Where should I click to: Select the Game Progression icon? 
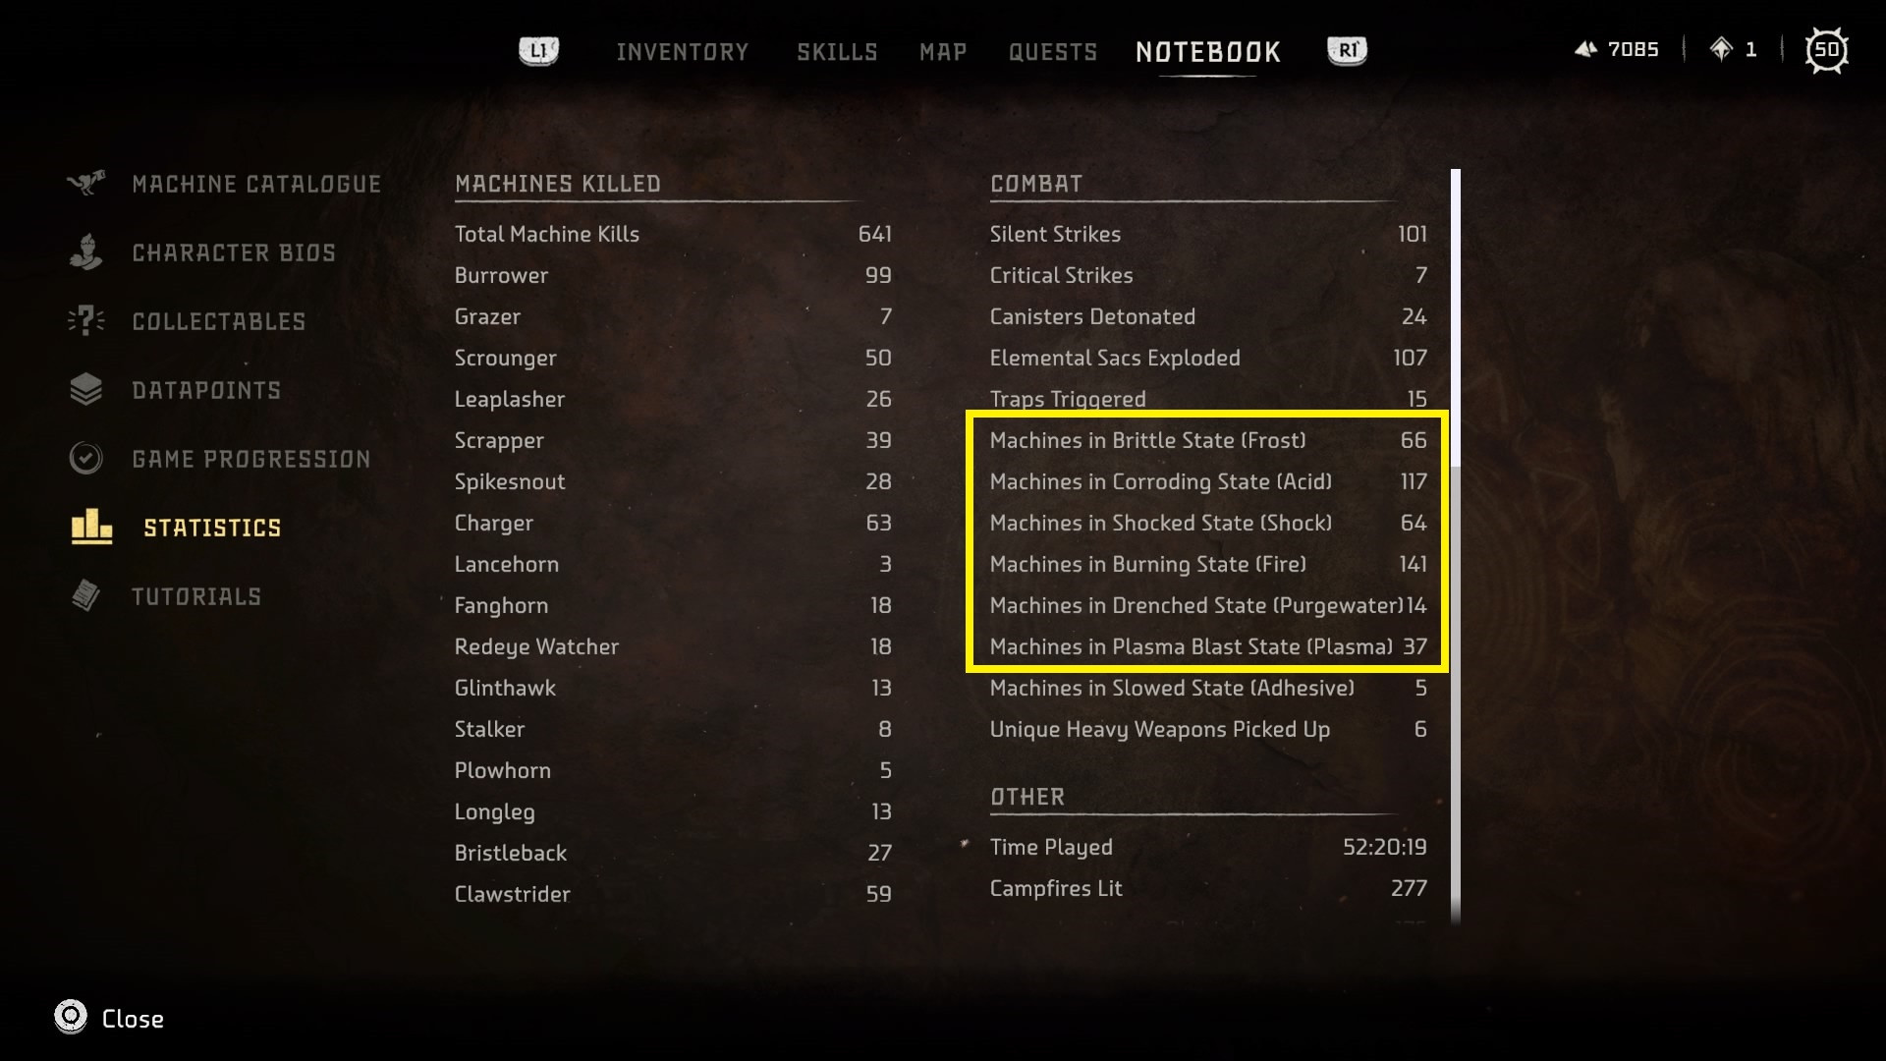click(88, 459)
